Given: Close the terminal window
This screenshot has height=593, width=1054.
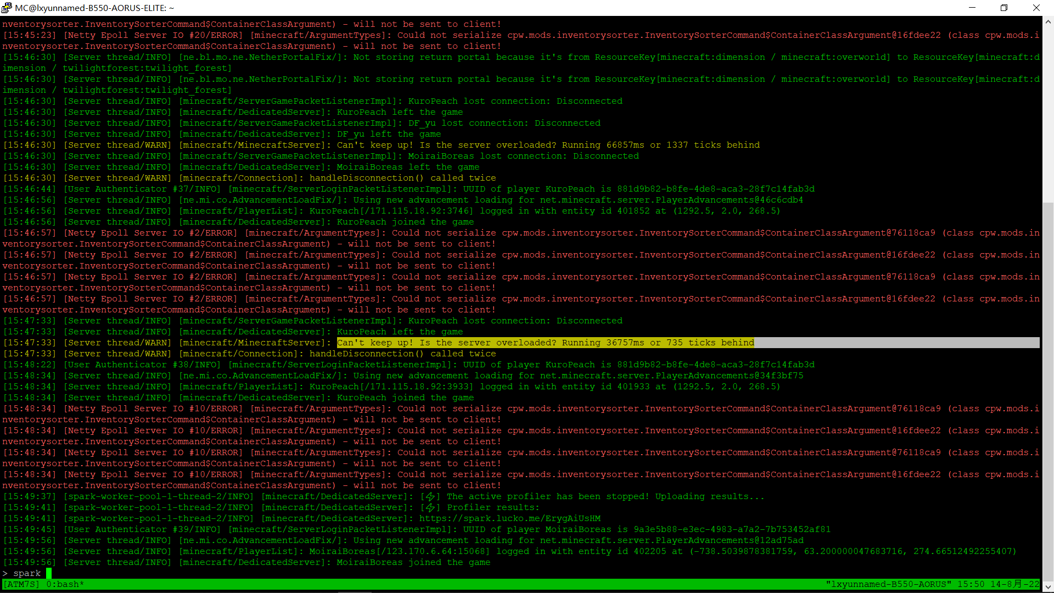Looking at the screenshot, I should pyautogui.click(x=1036, y=8).
